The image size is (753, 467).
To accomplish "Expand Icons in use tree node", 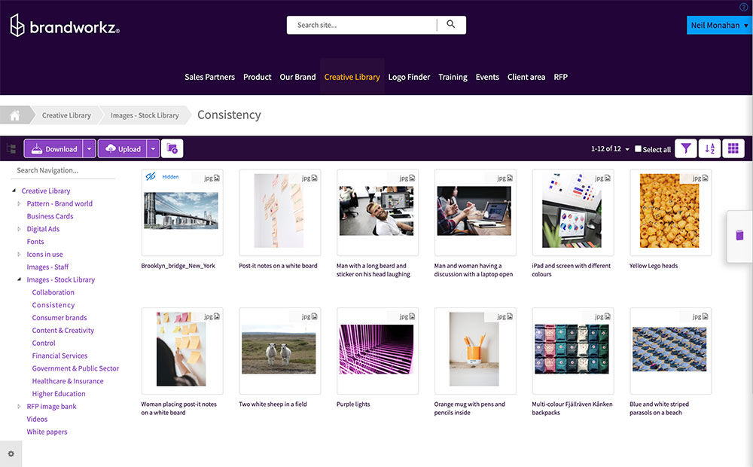I will pyautogui.click(x=20, y=254).
